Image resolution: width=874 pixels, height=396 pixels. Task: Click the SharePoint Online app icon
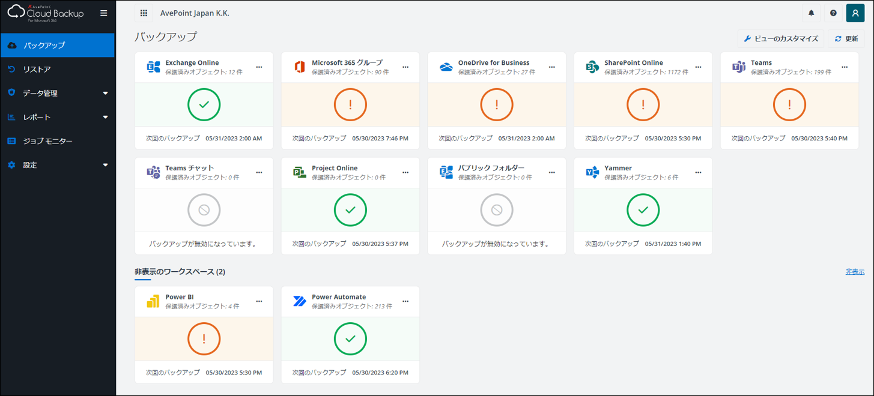592,67
